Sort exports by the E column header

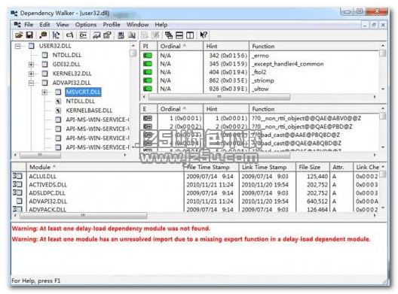coord(148,109)
